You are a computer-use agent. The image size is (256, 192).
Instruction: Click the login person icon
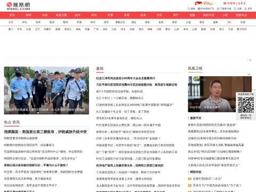pyautogui.click(x=245, y=9)
